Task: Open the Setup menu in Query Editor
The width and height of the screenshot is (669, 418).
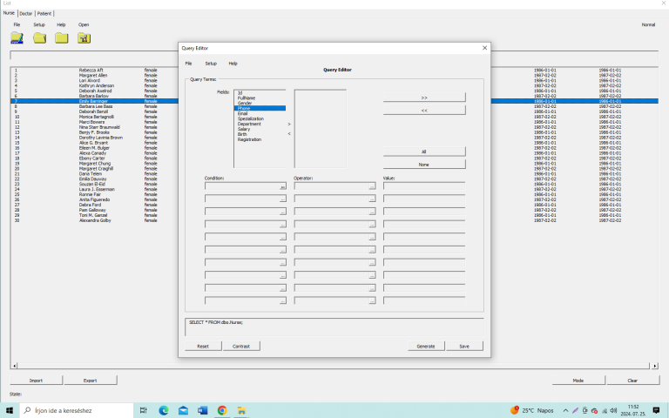Action: [211, 64]
